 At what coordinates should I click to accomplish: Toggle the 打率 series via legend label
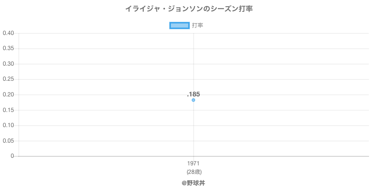coord(198,26)
